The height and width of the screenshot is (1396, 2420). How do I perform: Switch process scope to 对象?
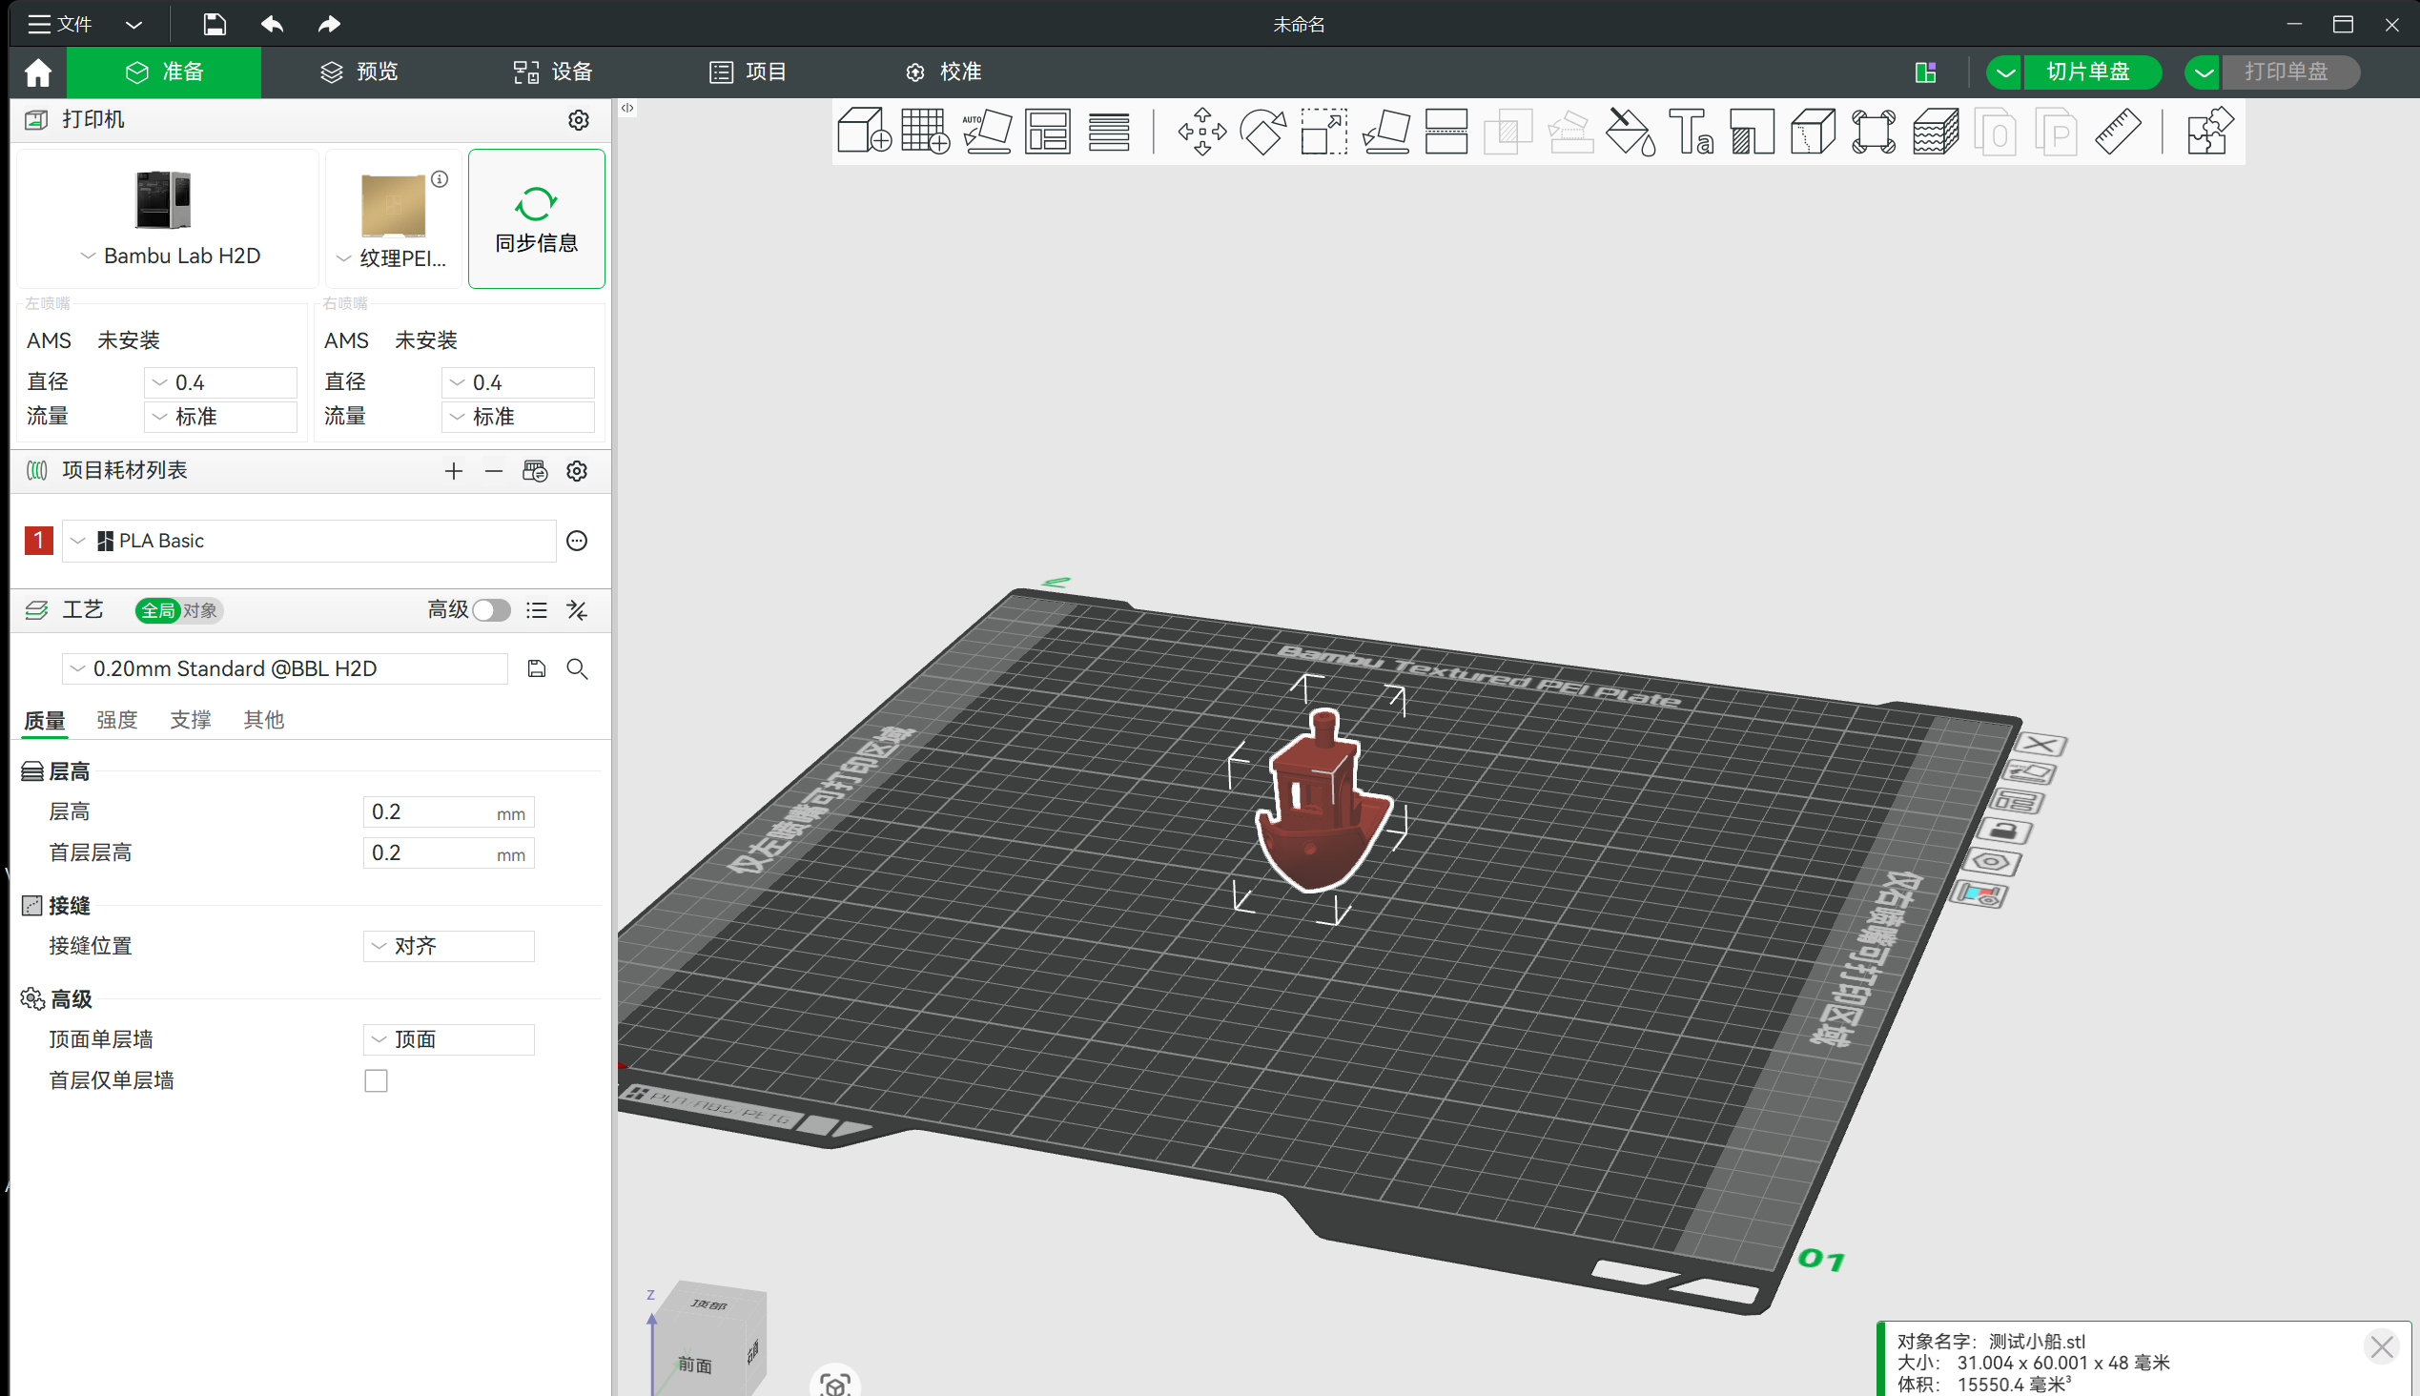(200, 610)
